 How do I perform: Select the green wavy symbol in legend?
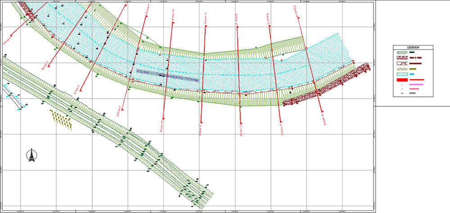click(401, 53)
